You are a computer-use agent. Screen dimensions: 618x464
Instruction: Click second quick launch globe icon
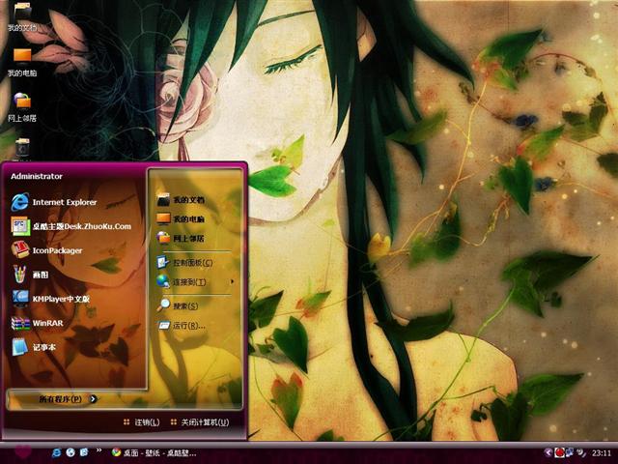70,452
